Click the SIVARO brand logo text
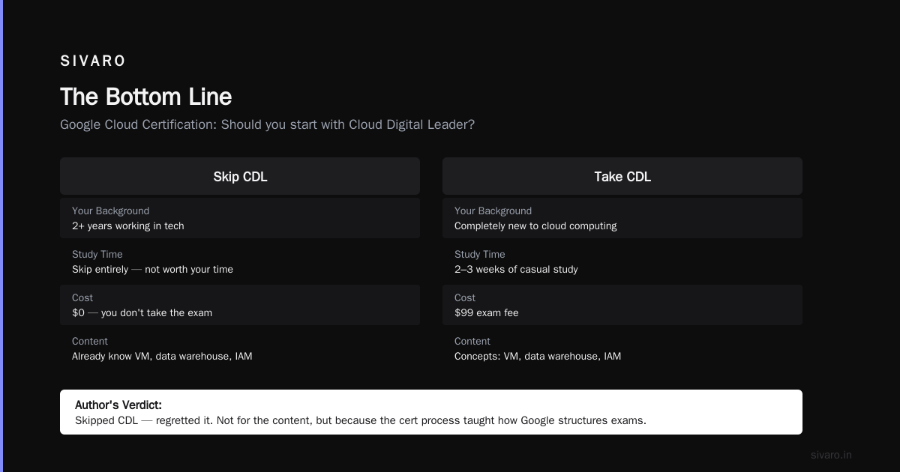The width and height of the screenshot is (900, 472). tap(93, 61)
